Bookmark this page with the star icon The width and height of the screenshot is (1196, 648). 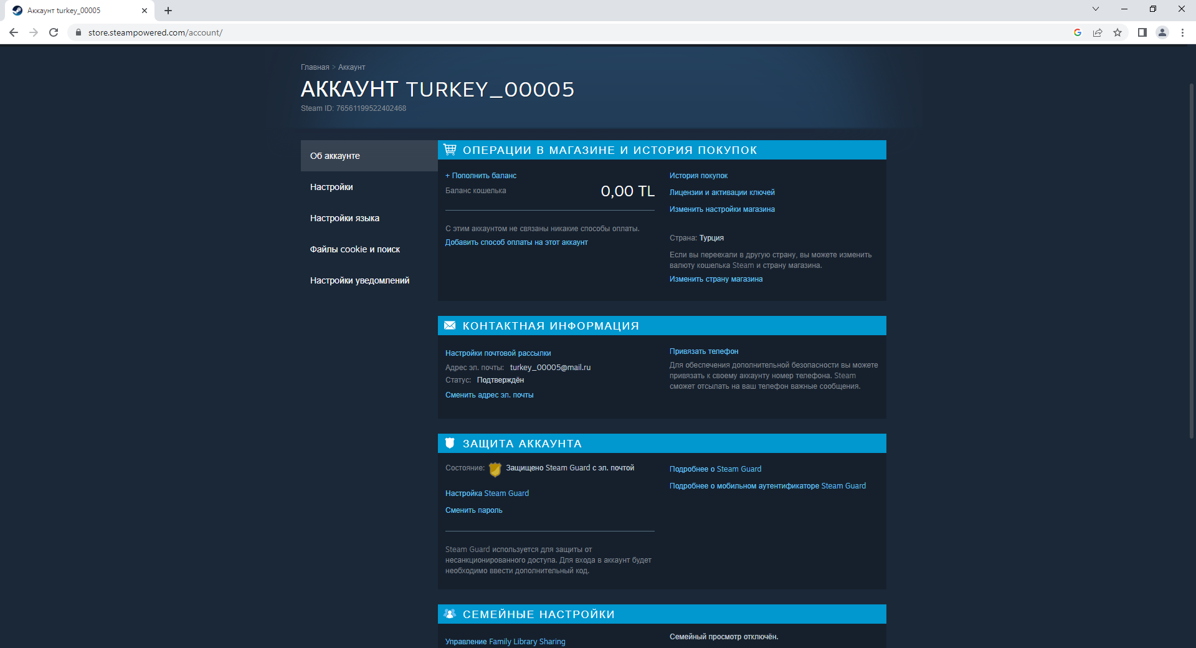click(x=1118, y=32)
